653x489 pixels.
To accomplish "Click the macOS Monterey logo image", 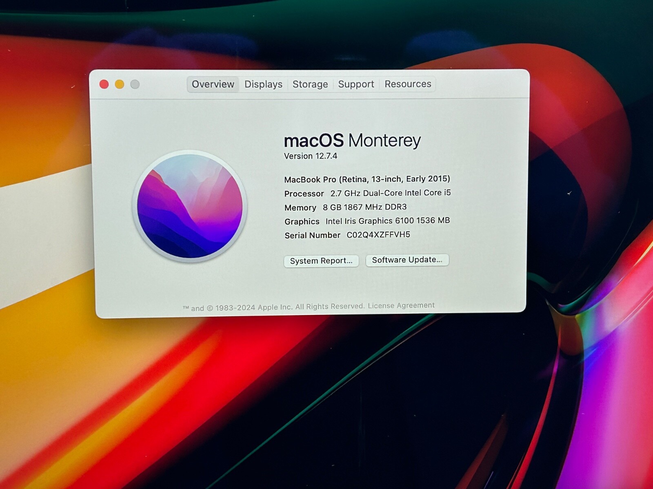I will [x=190, y=206].
